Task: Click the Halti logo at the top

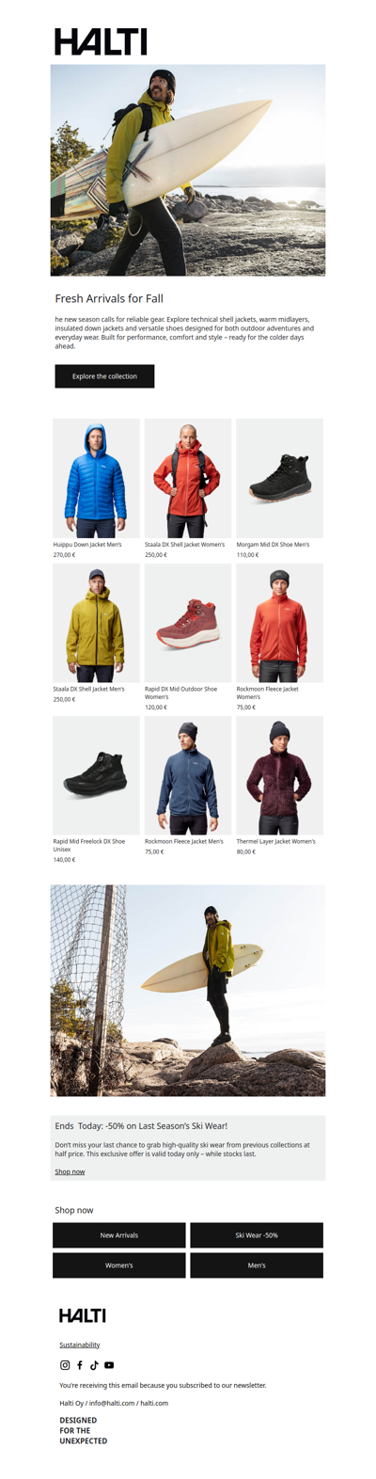Action: (101, 41)
